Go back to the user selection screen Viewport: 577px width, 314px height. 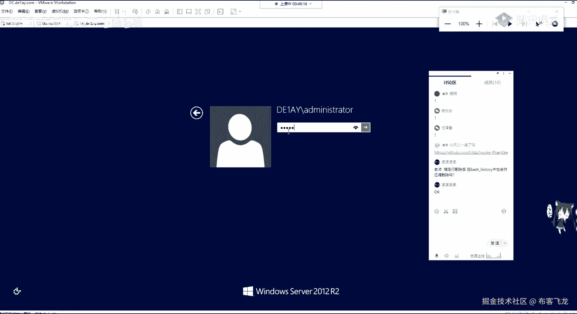point(197,113)
